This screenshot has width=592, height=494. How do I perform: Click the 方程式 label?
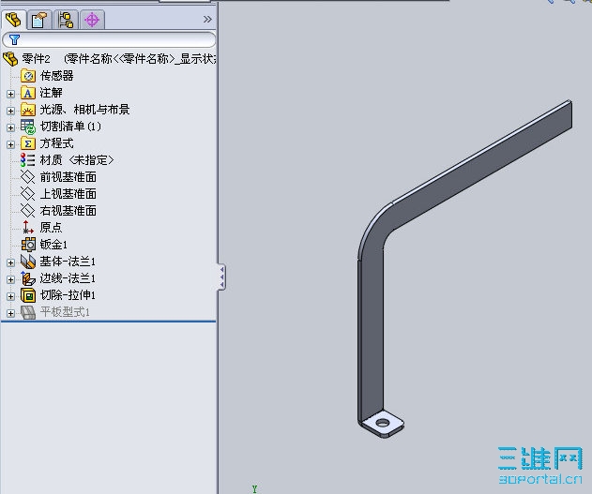[56, 143]
